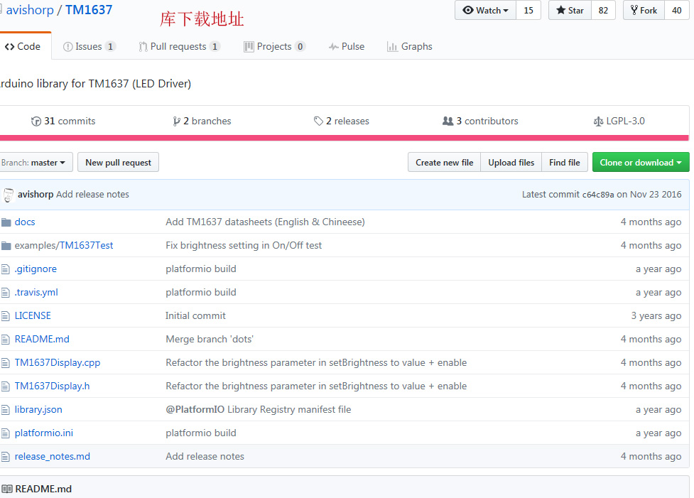Open the README.md file name link
Image resolution: width=694 pixels, height=498 pixels.
(42, 340)
